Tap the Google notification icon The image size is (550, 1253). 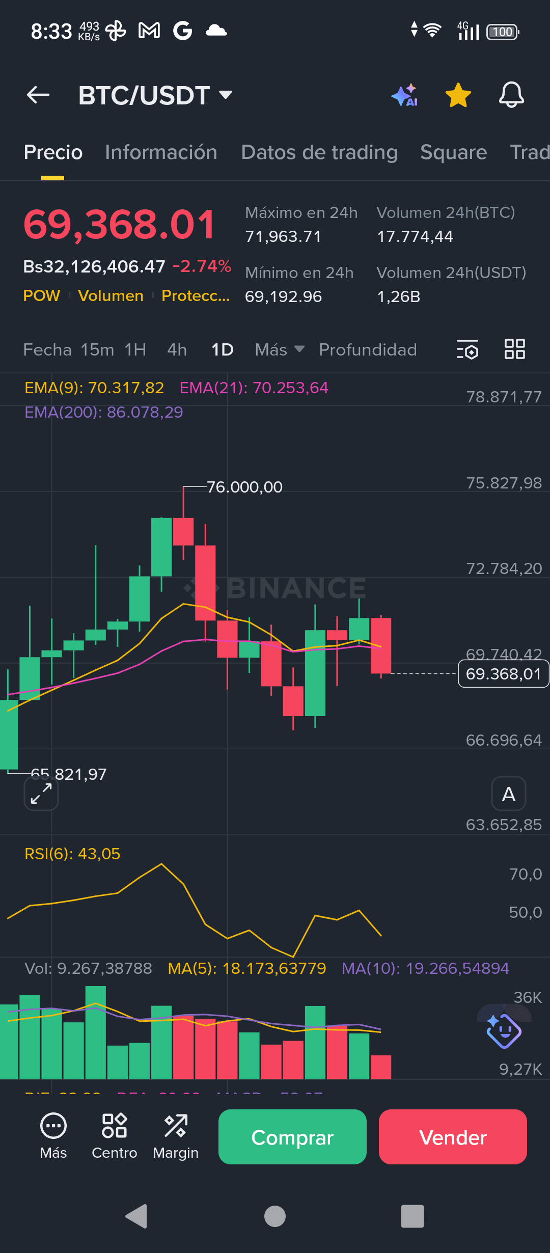coord(182,31)
